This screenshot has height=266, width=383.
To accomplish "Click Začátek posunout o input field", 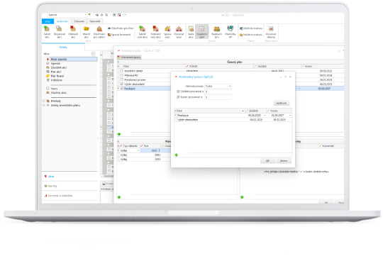I will [x=218, y=92].
